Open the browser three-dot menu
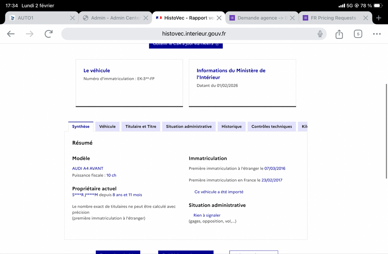The height and width of the screenshot is (254, 388). point(377,34)
